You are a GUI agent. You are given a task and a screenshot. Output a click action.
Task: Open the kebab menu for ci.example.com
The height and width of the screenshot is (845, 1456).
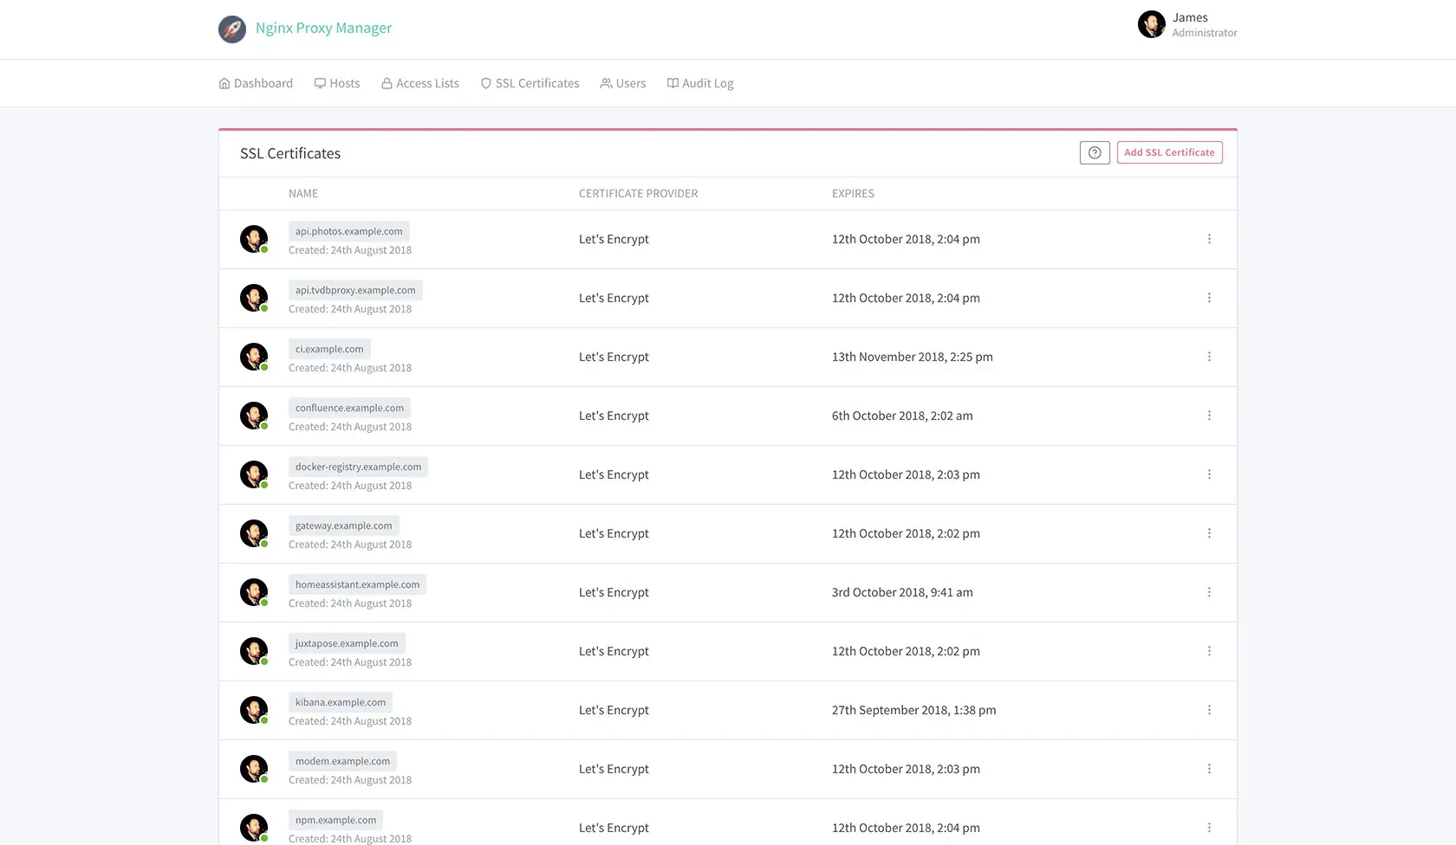pyautogui.click(x=1209, y=357)
